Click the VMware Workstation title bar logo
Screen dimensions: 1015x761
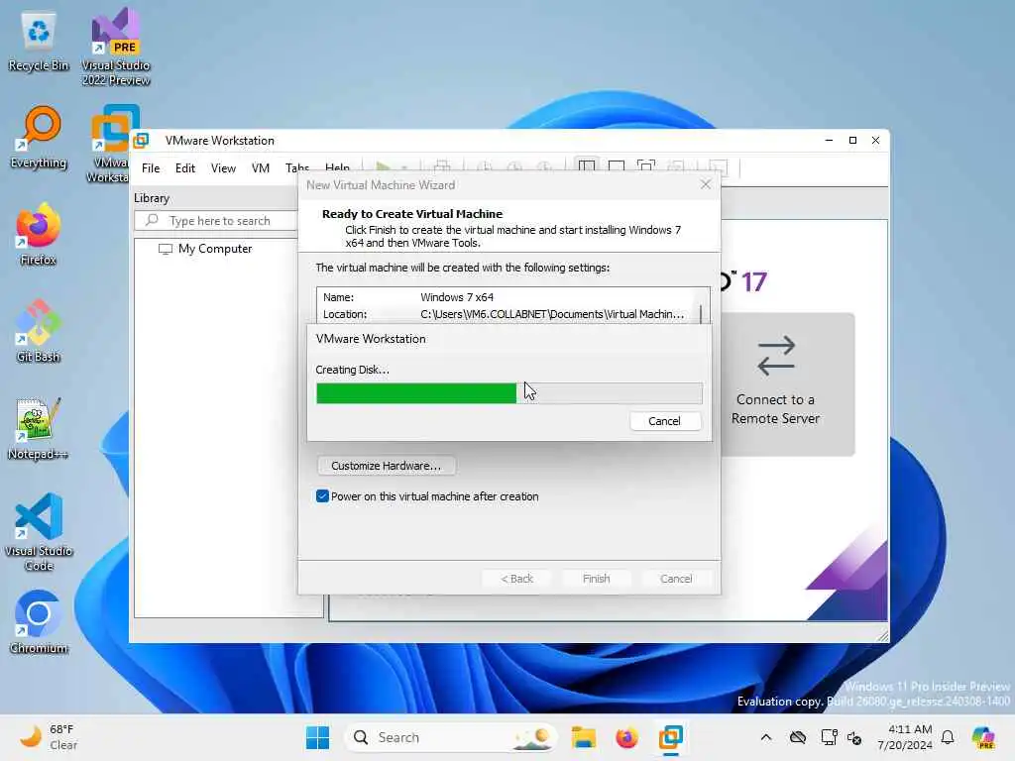tap(141, 141)
